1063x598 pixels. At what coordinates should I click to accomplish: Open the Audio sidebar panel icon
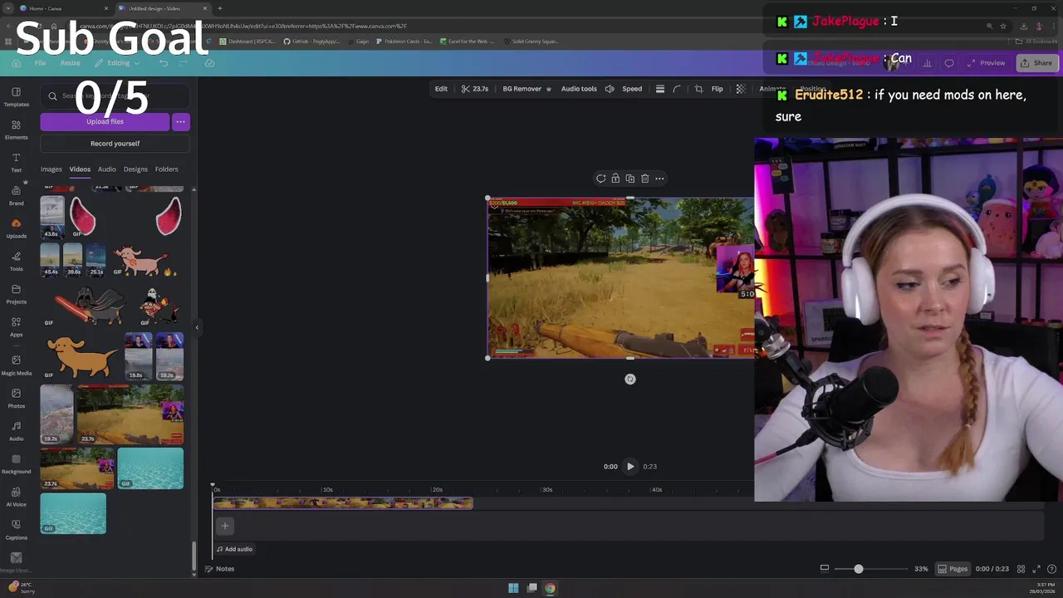coord(16,431)
